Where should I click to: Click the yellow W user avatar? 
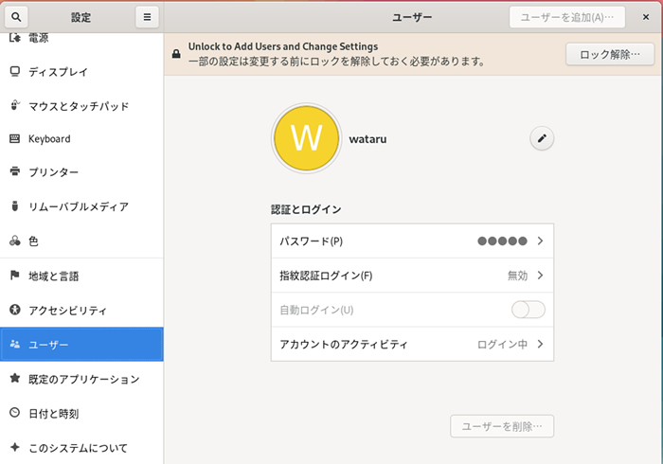(x=306, y=139)
